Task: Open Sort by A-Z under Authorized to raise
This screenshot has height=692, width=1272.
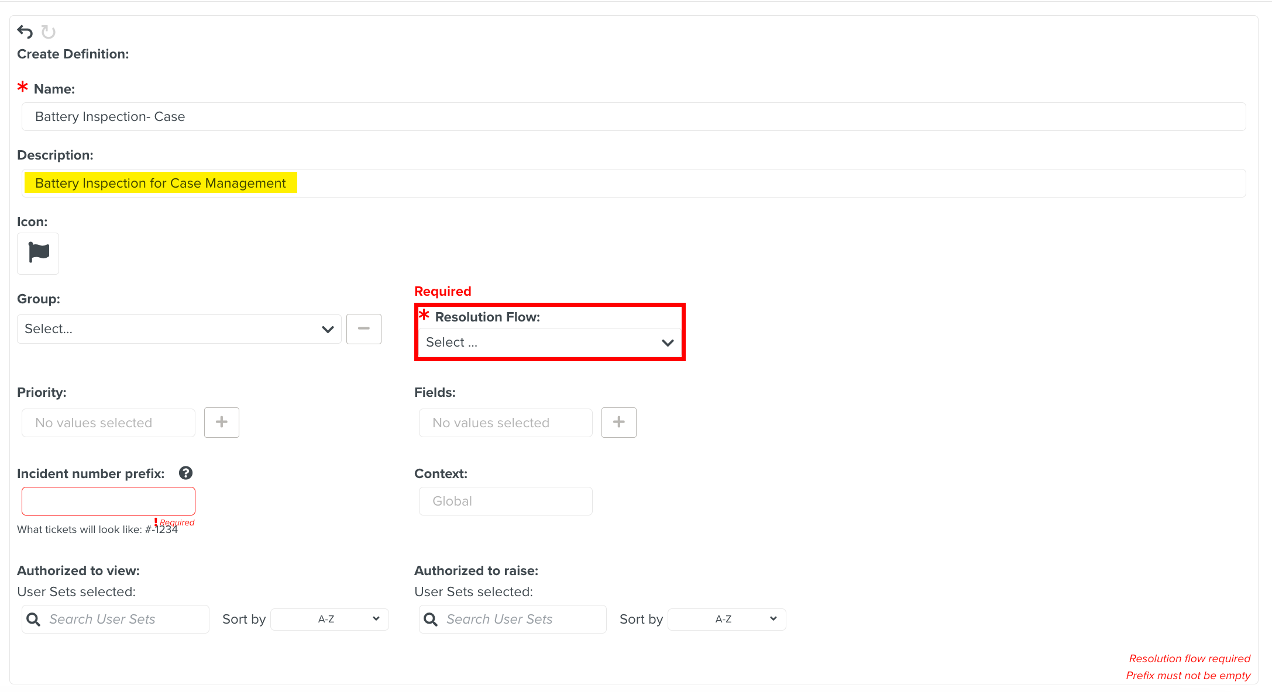Action: tap(727, 619)
